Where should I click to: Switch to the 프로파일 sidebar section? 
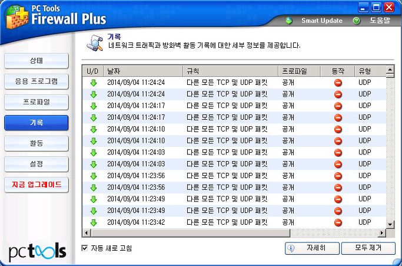point(36,102)
